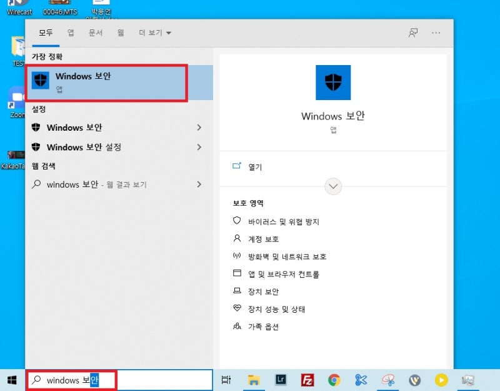The width and height of the screenshot is (500, 391).
Task: Click the app and browser control window icon
Action: 237,273
